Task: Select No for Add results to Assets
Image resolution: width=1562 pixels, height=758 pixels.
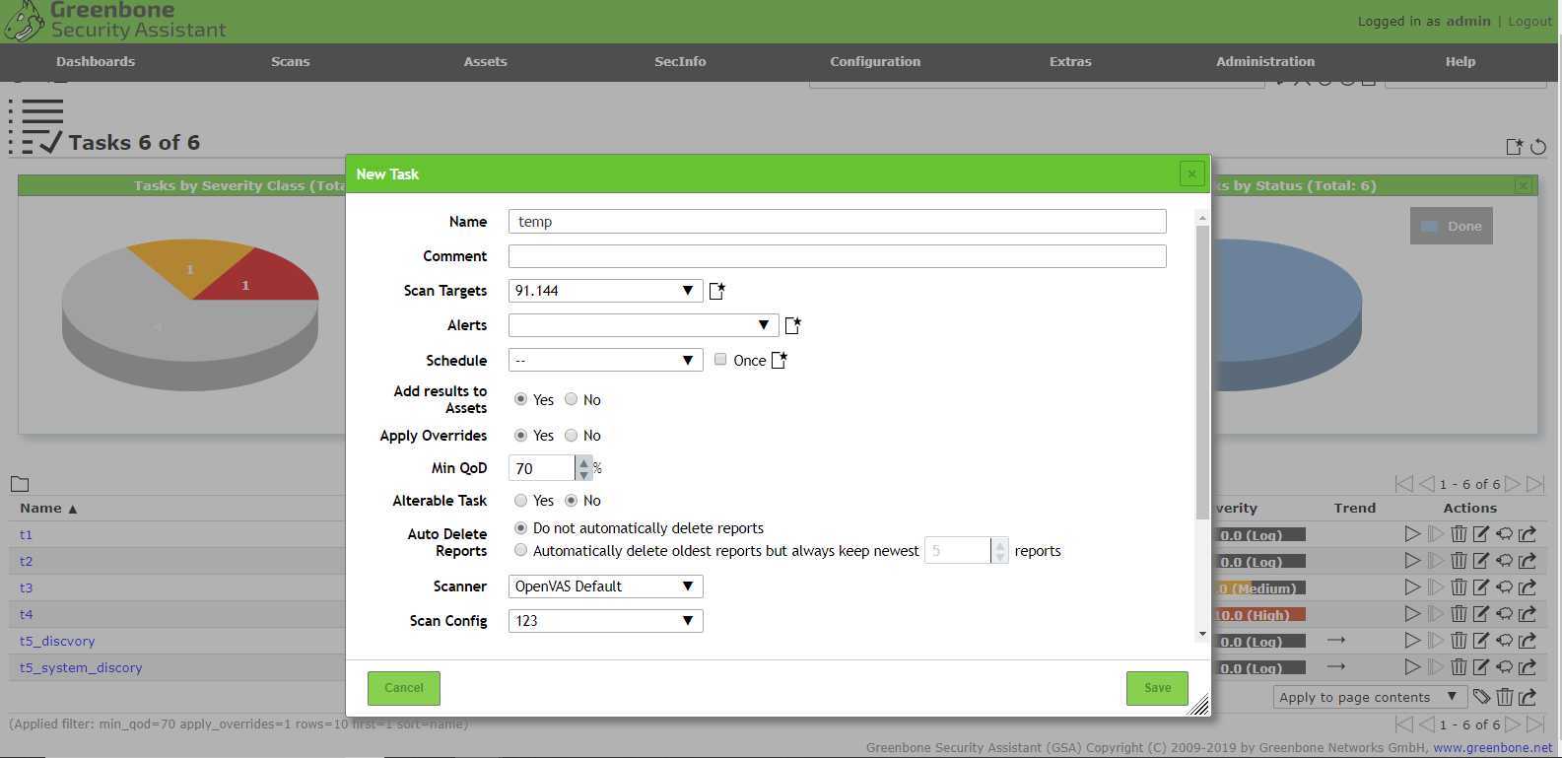Action: click(x=572, y=399)
